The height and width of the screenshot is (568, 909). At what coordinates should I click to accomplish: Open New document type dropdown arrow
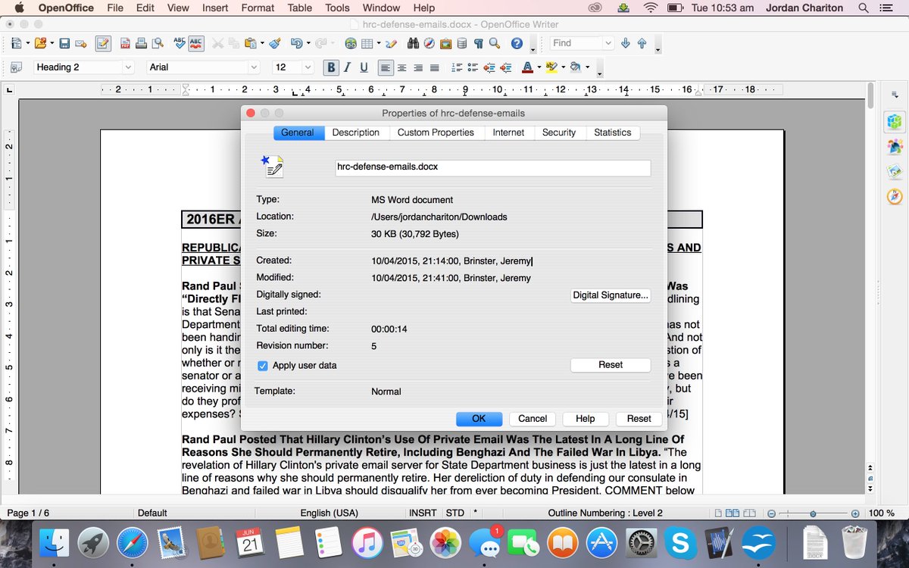click(27, 43)
